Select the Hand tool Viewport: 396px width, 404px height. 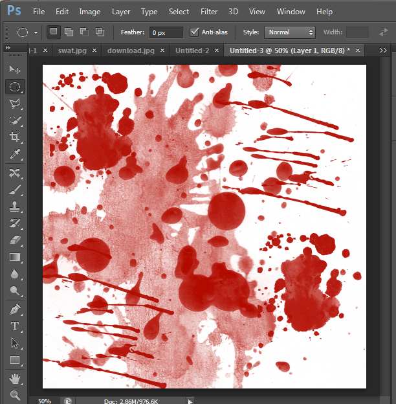pos(14,378)
